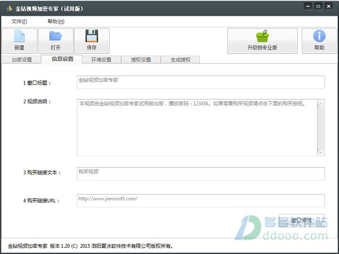Click inside the 视频说明 text area
The height and width of the screenshot is (254, 339).
197,128
